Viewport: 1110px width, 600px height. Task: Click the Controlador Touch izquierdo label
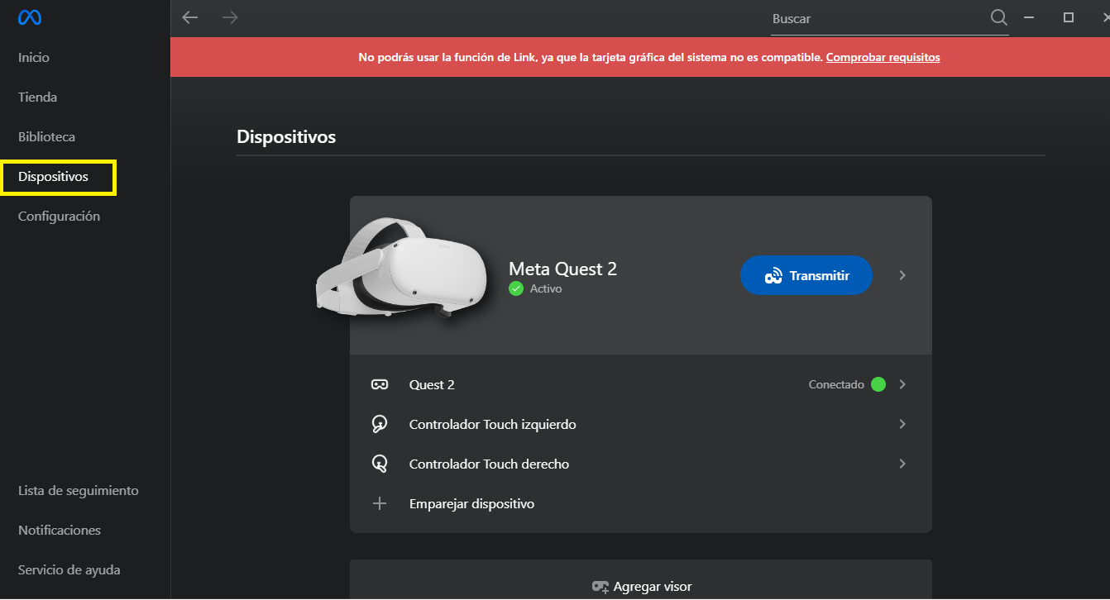pyautogui.click(x=493, y=424)
